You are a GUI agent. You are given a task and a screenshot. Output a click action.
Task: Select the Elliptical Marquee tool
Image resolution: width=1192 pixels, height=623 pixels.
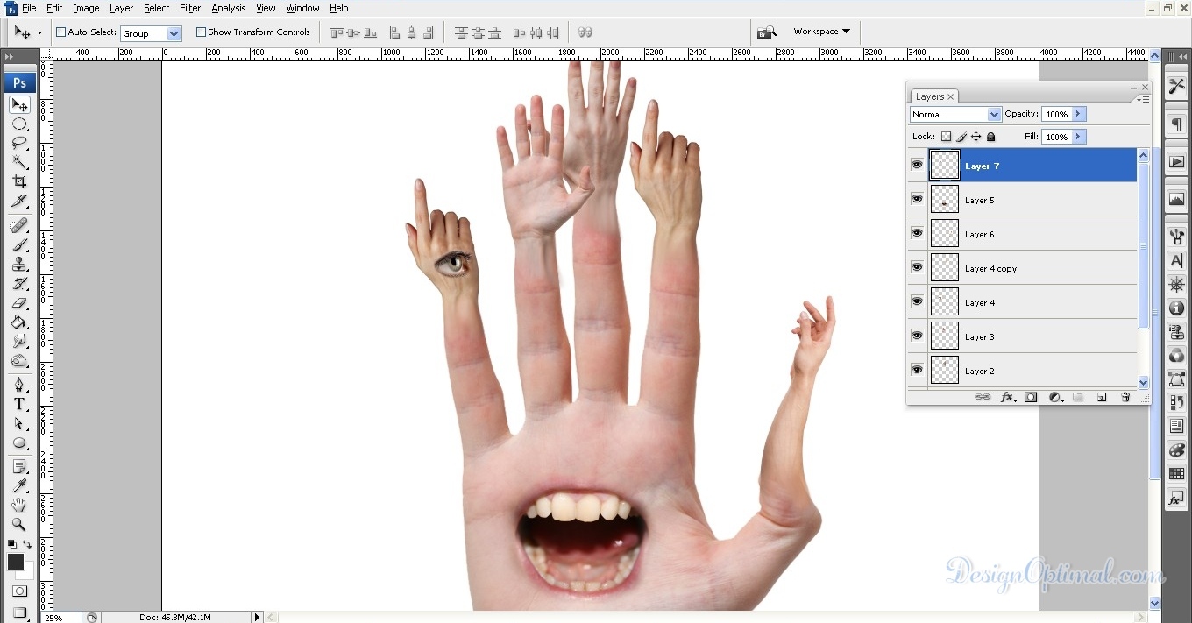coord(19,124)
